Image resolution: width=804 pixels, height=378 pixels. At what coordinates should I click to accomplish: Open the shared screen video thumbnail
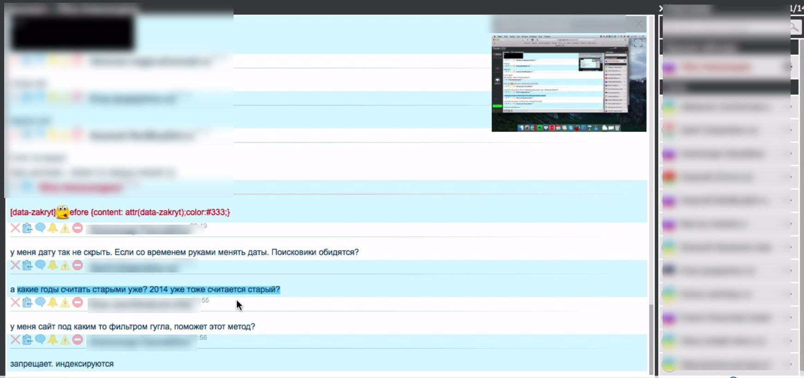point(569,83)
